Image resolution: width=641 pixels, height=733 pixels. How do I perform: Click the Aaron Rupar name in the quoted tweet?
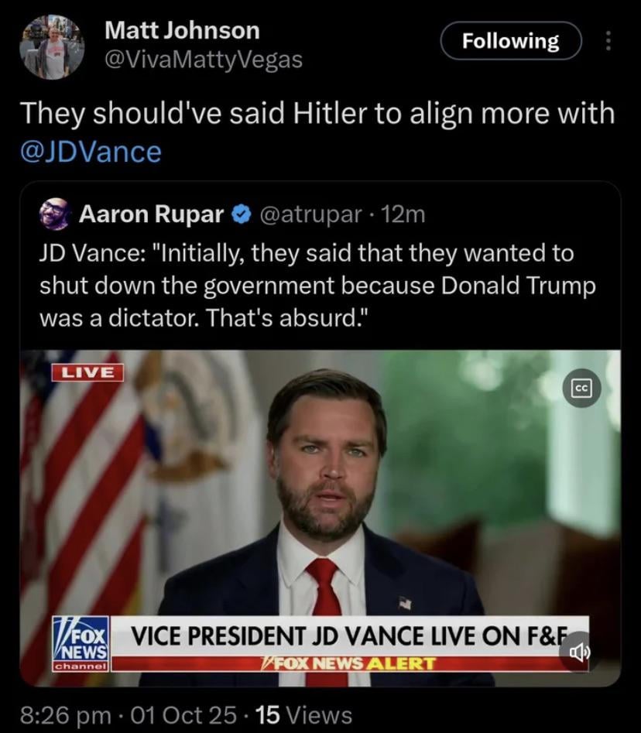pos(151,214)
